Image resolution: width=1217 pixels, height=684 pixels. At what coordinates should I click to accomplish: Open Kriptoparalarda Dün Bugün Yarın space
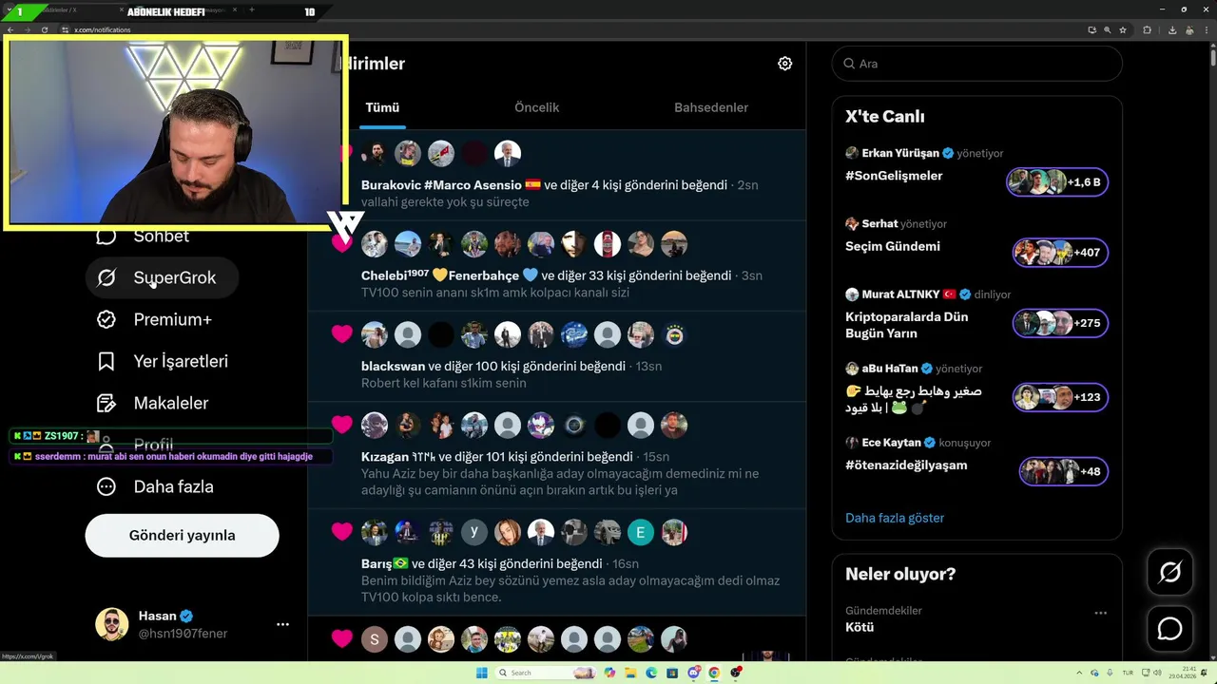[x=907, y=325]
